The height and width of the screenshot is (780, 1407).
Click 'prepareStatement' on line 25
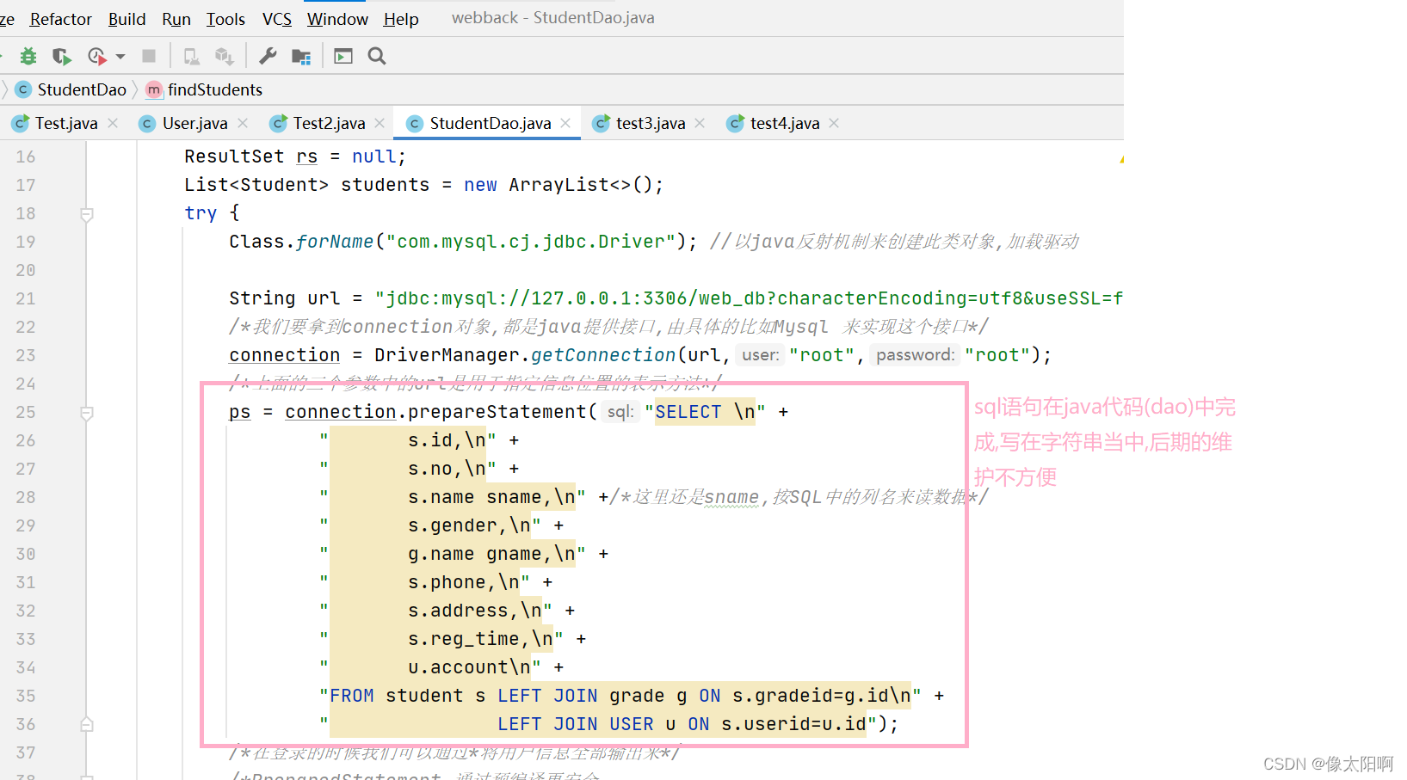tap(497, 412)
